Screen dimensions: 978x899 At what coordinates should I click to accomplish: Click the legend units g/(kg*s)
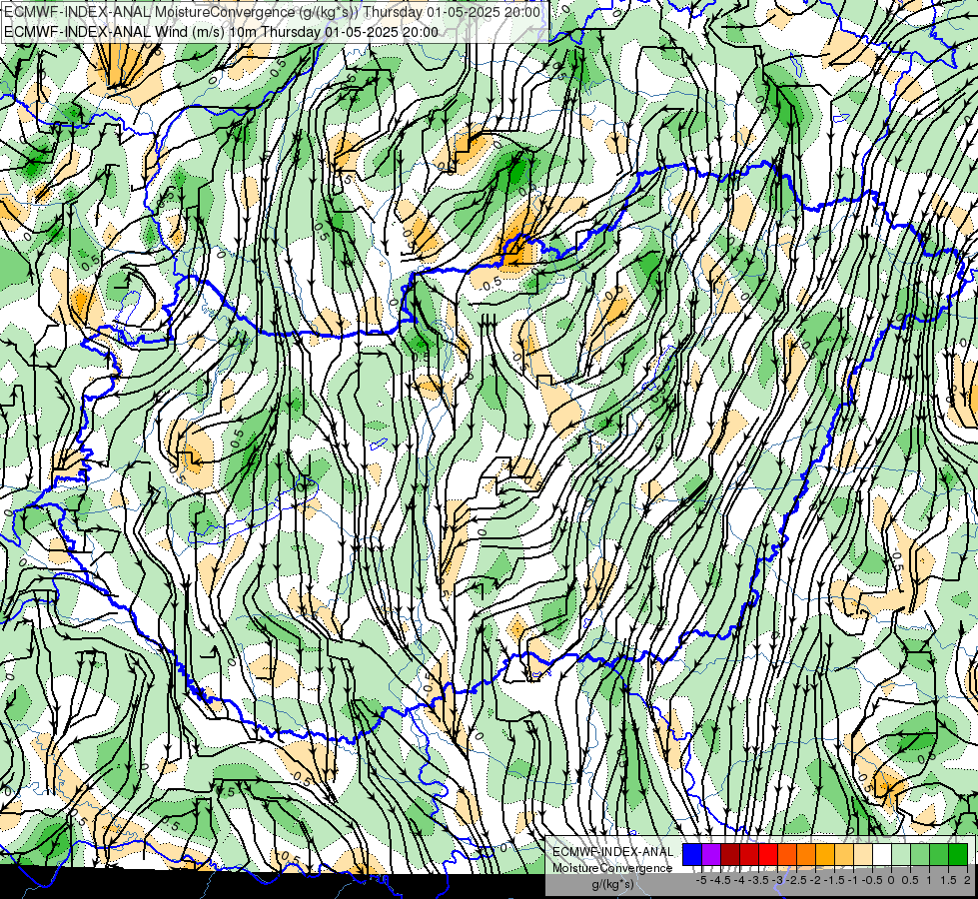click(x=612, y=884)
